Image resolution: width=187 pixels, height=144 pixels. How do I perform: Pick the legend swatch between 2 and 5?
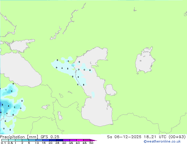(25, 140)
